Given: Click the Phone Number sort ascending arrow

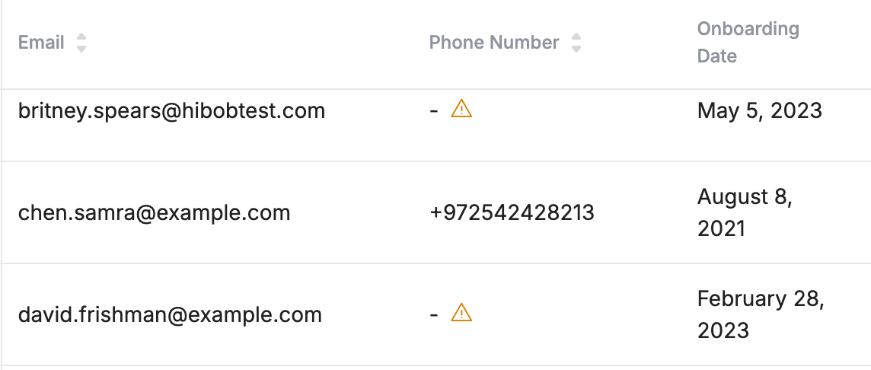Looking at the screenshot, I should click(x=576, y=37).
